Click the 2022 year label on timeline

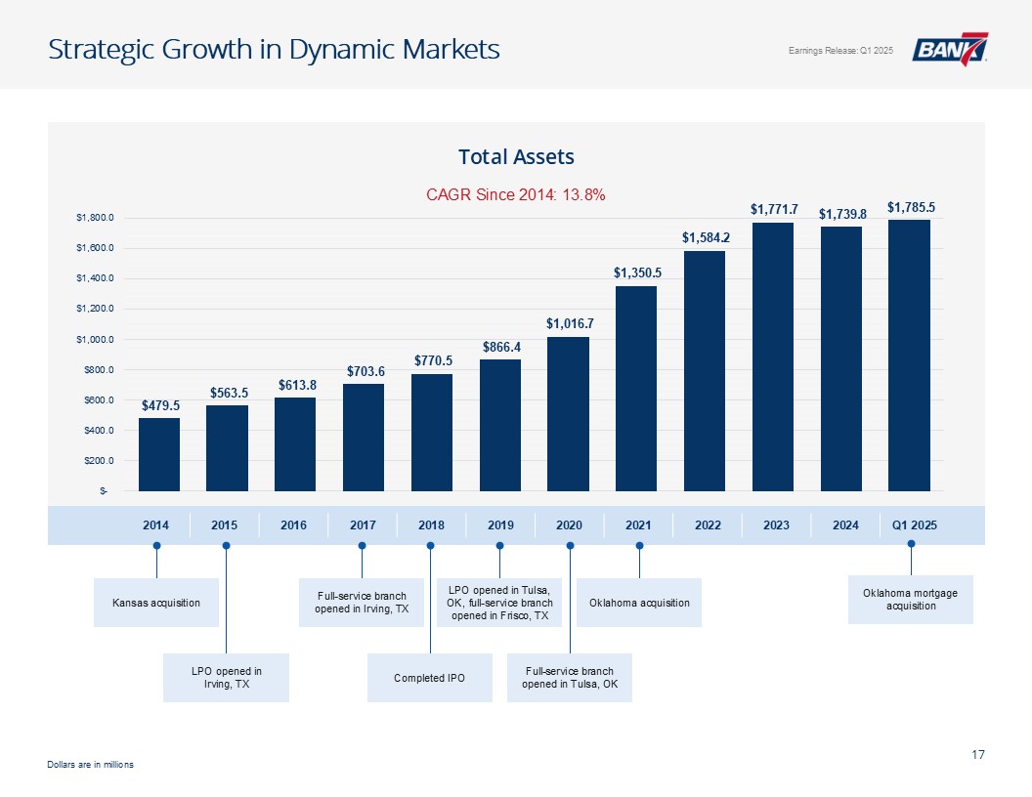click(708, 525)
